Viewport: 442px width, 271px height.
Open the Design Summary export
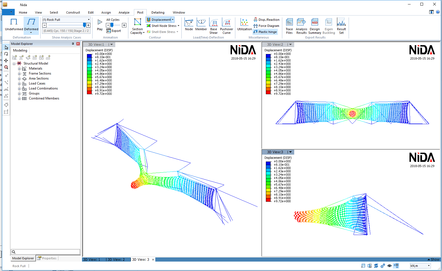315,26
